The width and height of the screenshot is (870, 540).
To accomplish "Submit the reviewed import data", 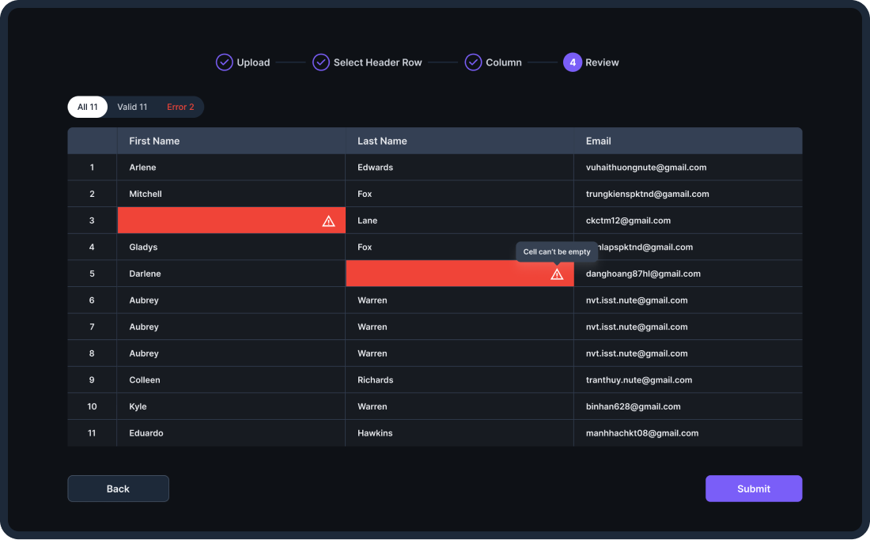I will 753,489.
